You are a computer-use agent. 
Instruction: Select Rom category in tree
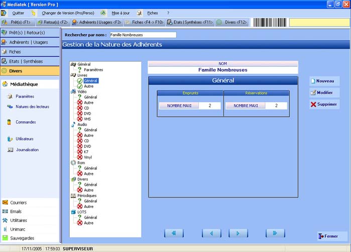point(81,163)
